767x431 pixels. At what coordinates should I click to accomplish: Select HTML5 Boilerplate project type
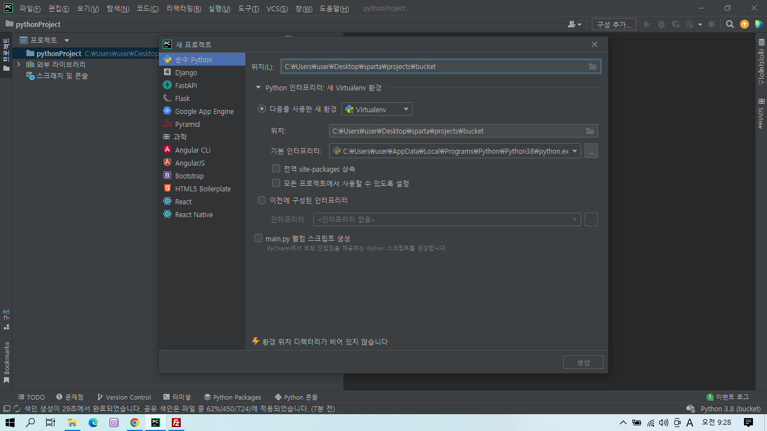pos(202,189)
